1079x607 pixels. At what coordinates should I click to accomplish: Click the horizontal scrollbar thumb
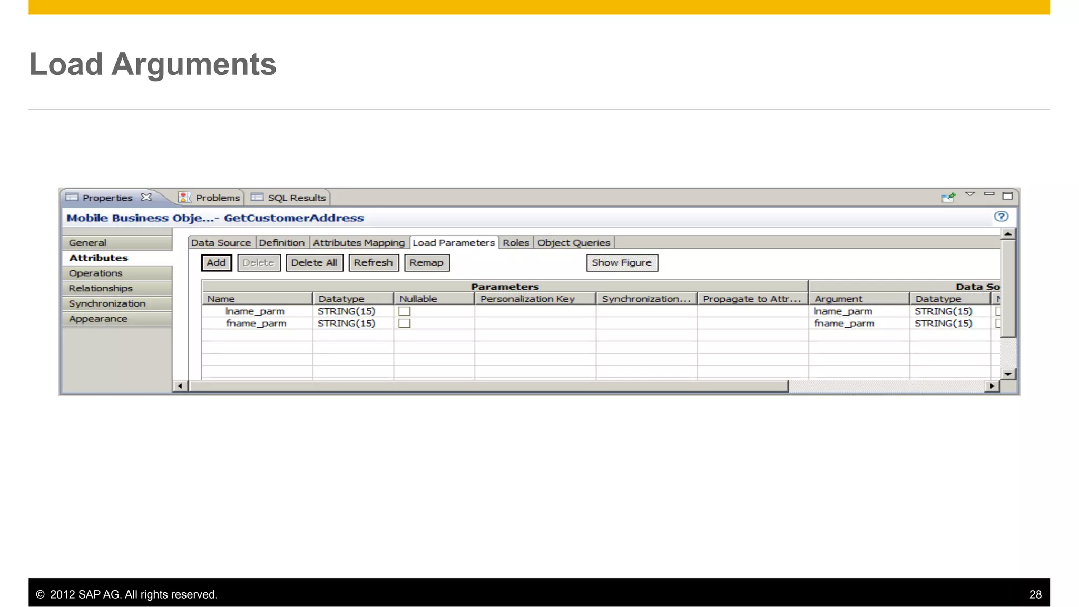tap(488, 386)
